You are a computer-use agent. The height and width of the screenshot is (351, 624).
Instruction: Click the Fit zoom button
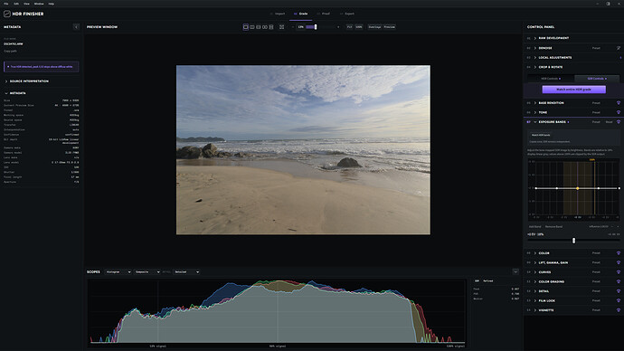click(349, 27)
